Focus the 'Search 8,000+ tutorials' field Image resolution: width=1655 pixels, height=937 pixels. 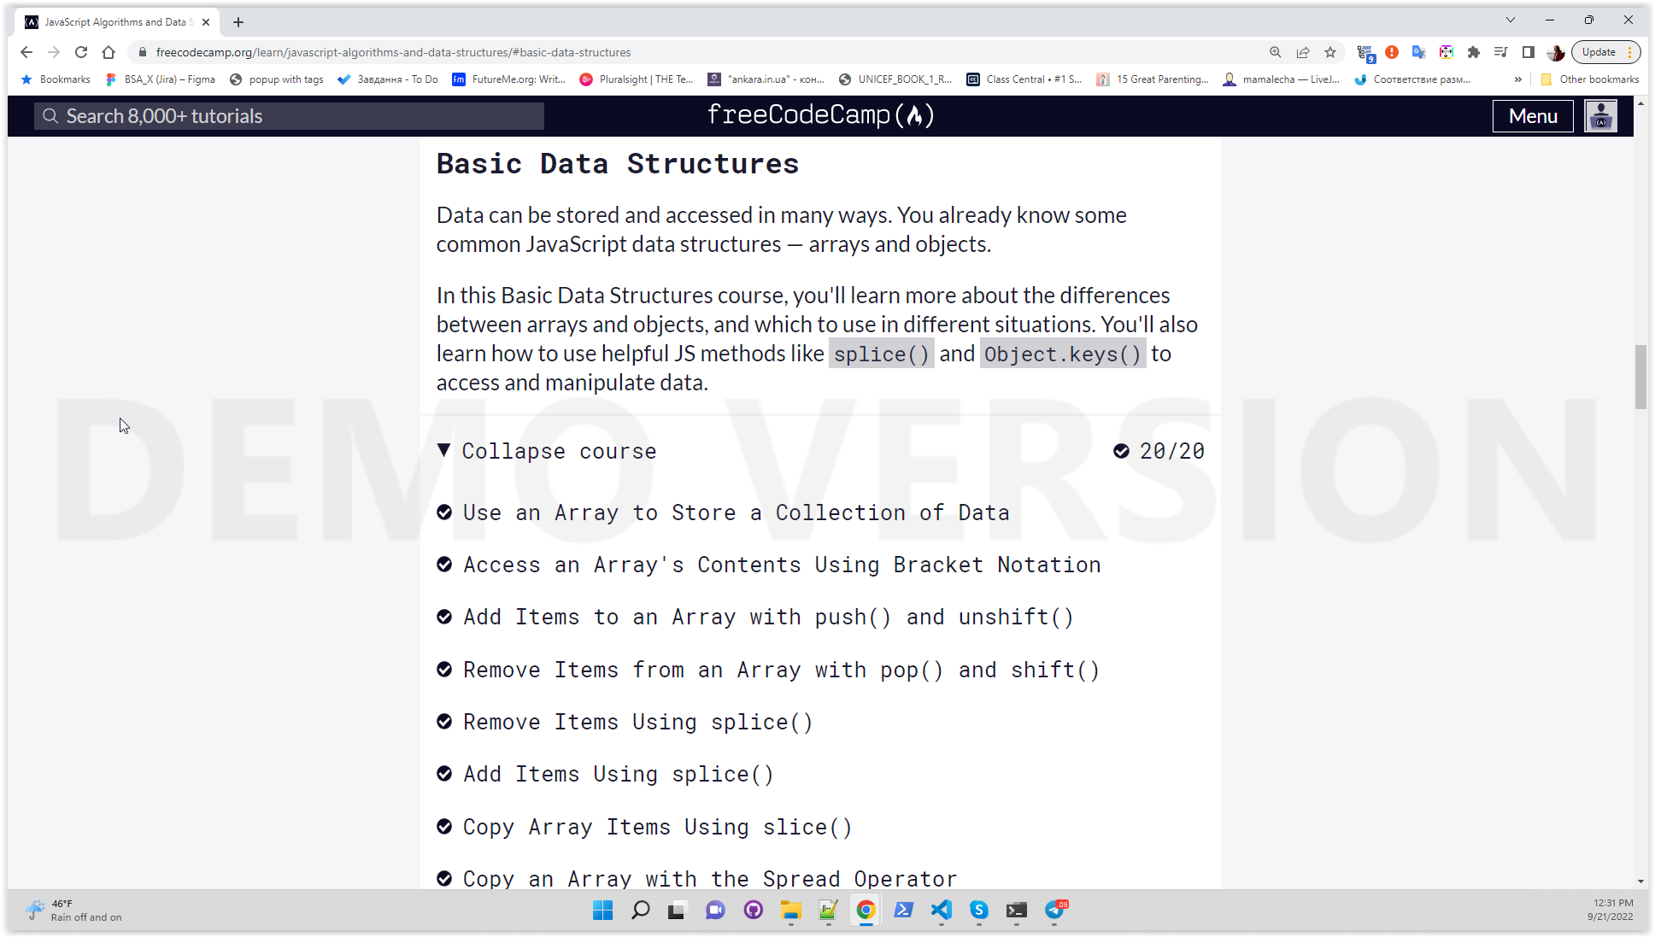point(289,116)
